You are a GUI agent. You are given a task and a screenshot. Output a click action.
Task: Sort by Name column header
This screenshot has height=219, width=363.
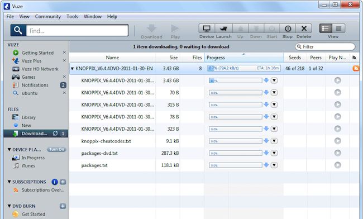click(112, 58)
